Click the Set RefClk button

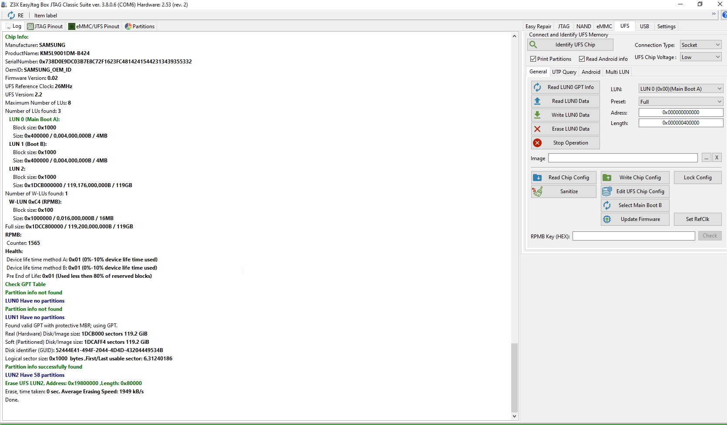[698, 219]
